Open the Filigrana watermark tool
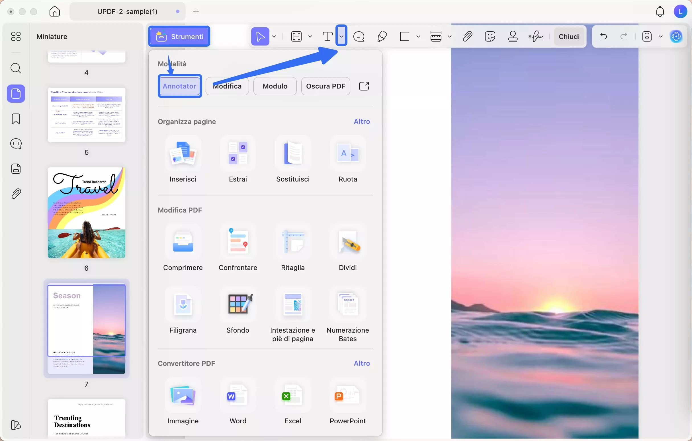 click(183, 304)
